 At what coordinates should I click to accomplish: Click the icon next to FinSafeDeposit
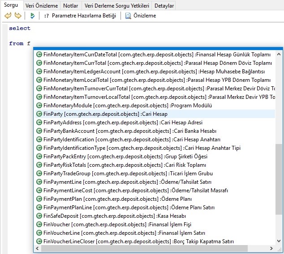tap(39, 216)
